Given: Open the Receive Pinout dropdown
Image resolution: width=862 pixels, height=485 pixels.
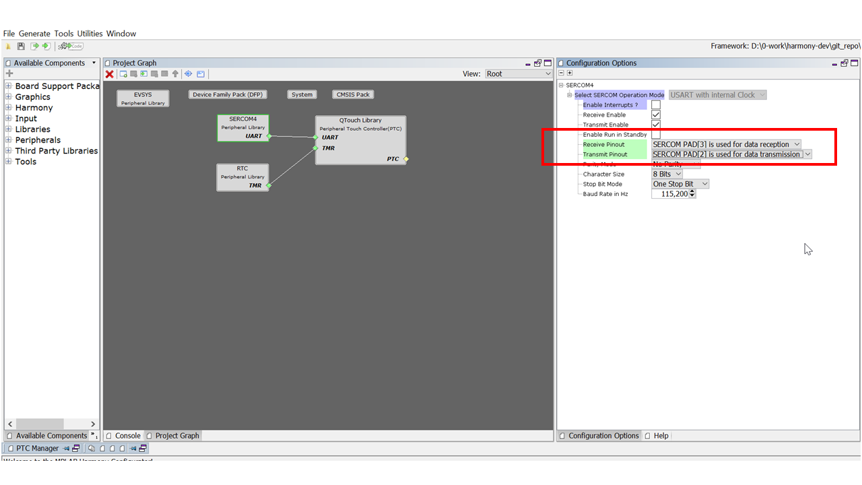Looking at the screenshot, I should tap(726, 144).
